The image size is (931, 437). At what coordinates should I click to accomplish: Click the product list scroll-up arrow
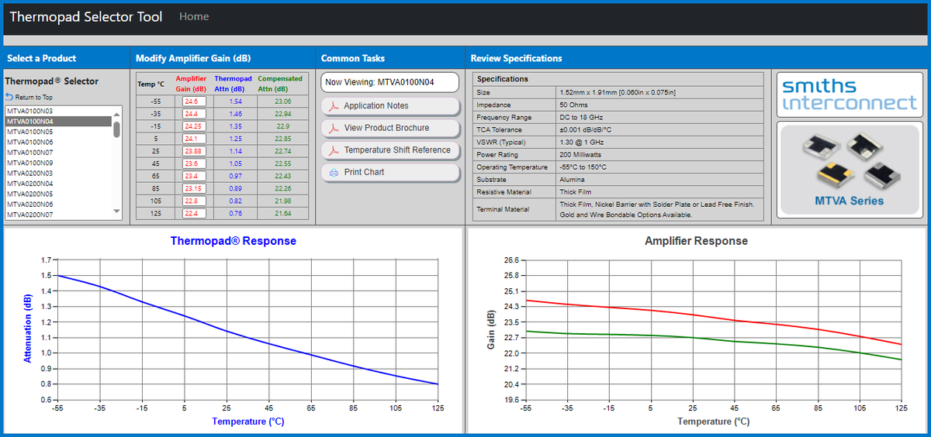[x=117, y=113]
